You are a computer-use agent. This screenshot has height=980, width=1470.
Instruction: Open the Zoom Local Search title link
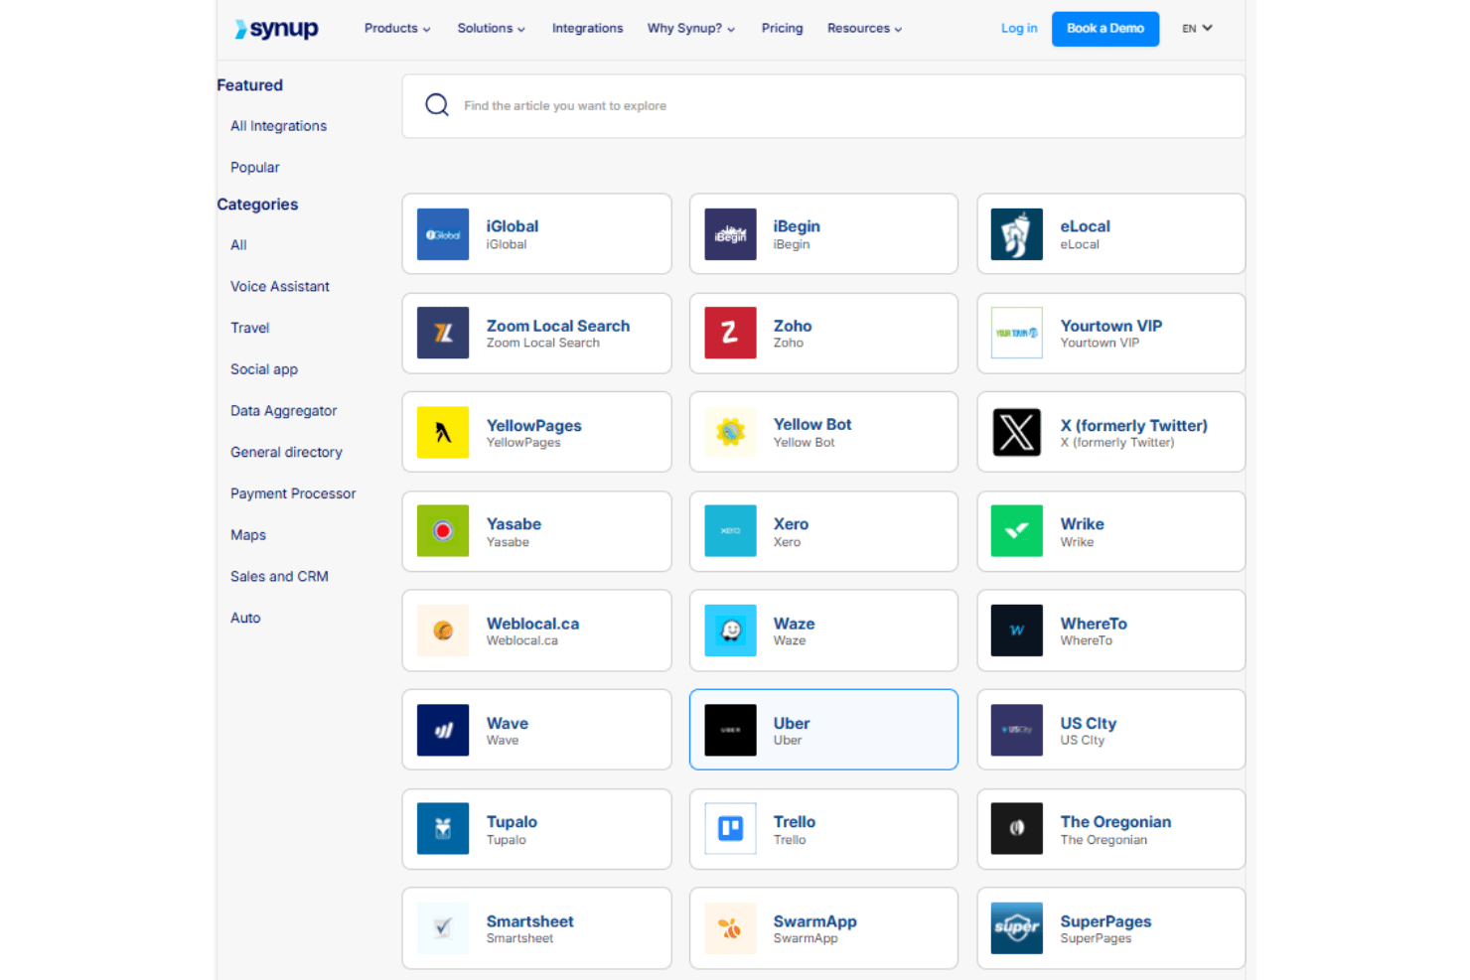point(558,326)
